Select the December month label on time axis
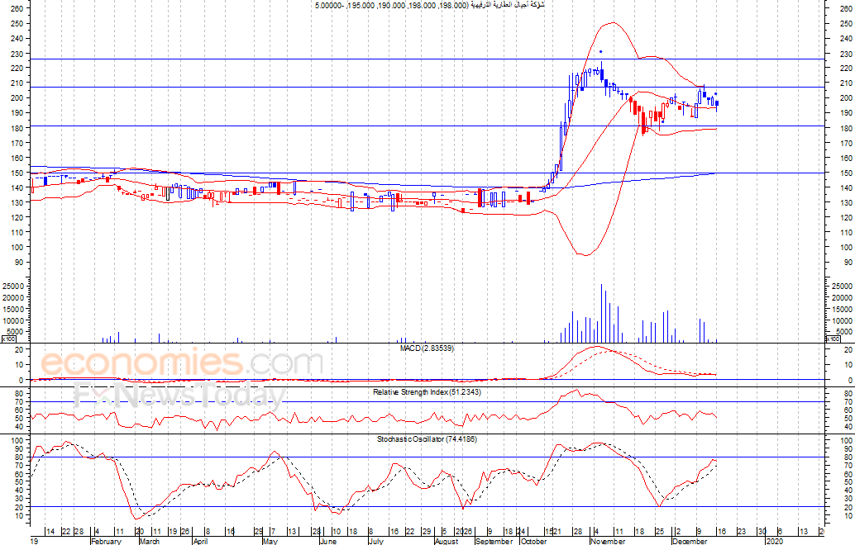Viewport: 855px width, 545px height. pyautogui.click(x=690, y=541)
